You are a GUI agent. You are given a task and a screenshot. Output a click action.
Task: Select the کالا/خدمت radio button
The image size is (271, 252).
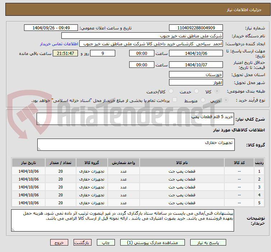(x=171, y=91)
